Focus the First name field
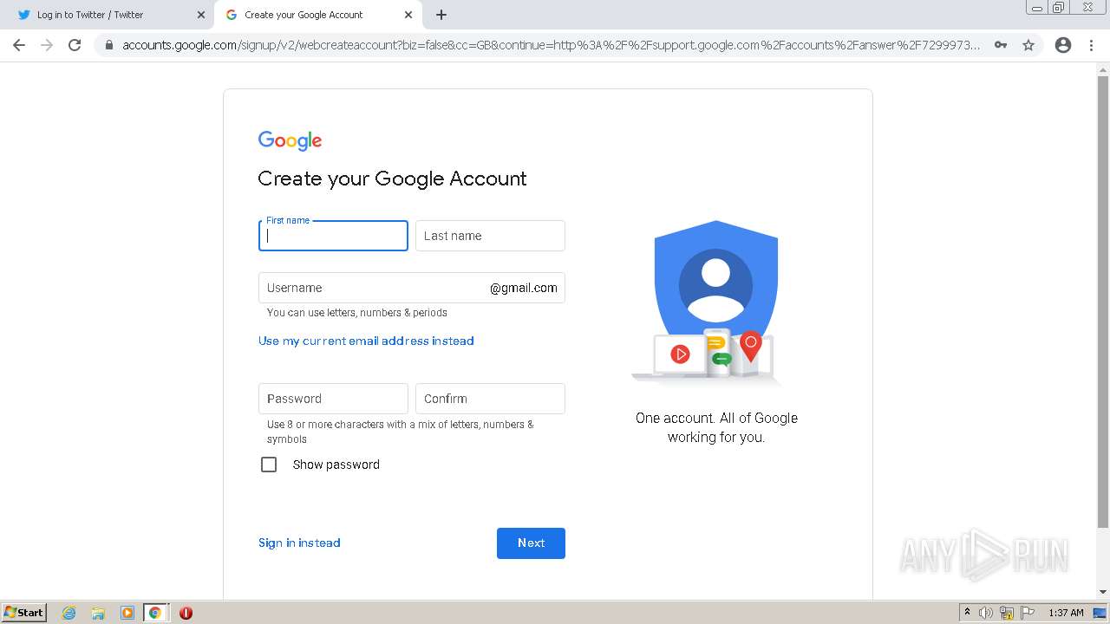Viewport: 1110px width, 624px height. 333,236
